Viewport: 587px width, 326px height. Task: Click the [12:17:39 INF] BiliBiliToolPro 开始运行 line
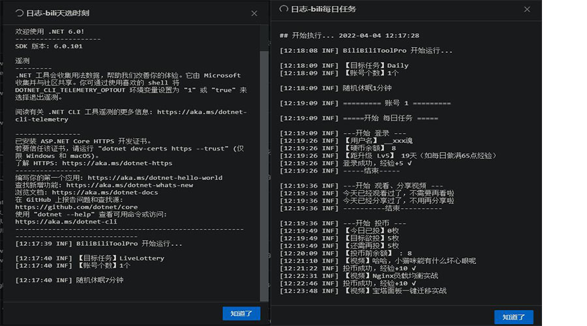98,244
